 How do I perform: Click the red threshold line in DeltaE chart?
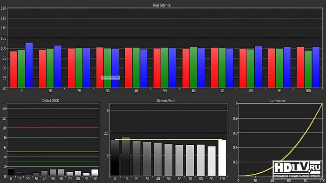[53, 128]
